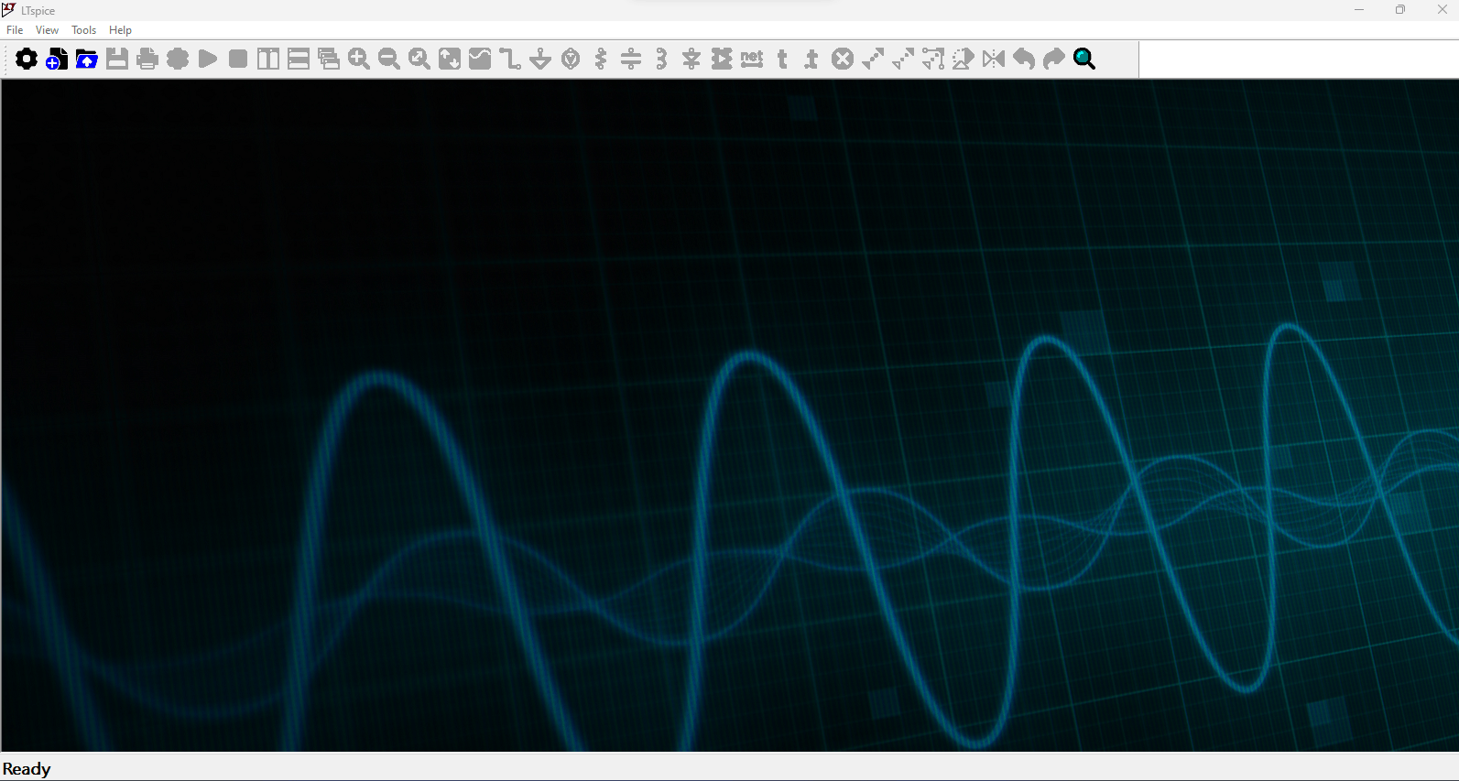The image size is (1459, 781).
Task: Click the Zoom out magnifier icon
Action: pos(389,60)
